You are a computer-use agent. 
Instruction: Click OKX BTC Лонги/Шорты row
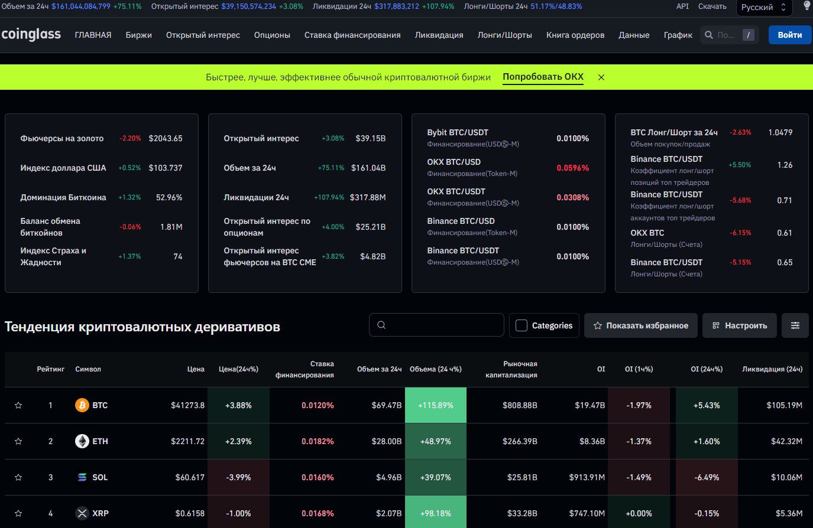711,238
